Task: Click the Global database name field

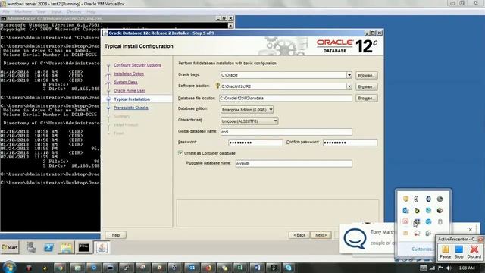Action: tap(286, 132)
